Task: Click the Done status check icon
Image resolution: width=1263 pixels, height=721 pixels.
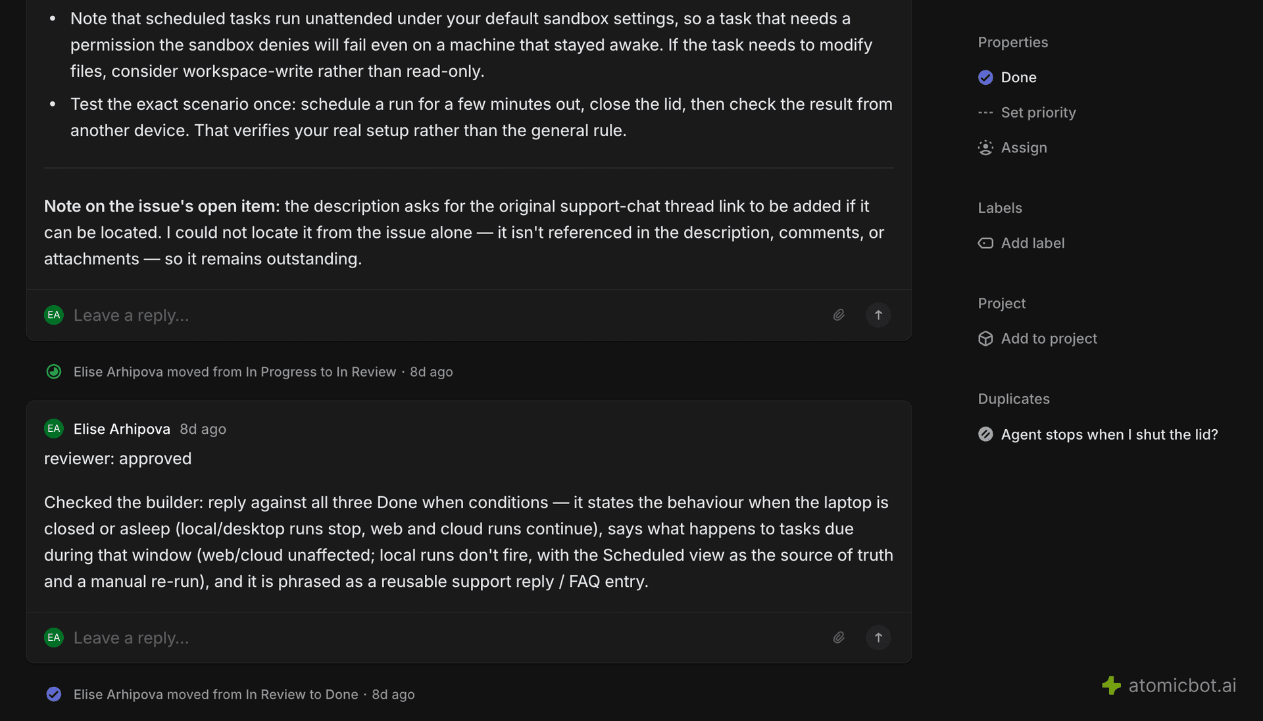Action: click(985, 78)
